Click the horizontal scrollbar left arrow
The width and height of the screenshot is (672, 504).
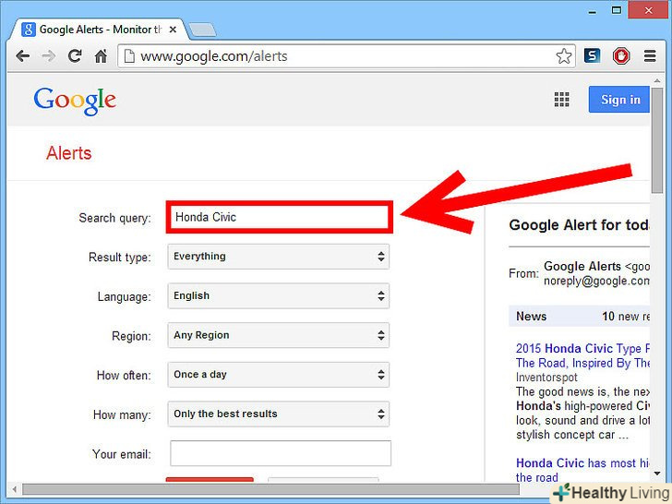(x=15, y=489)
